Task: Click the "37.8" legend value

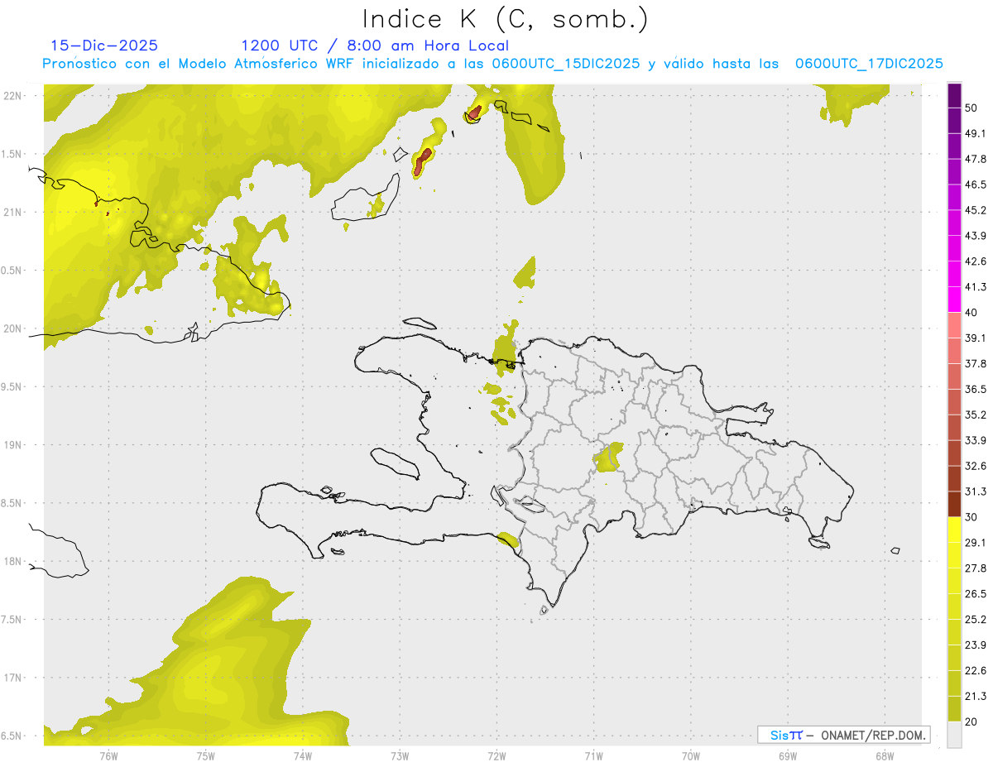Action: coord(976,363)
